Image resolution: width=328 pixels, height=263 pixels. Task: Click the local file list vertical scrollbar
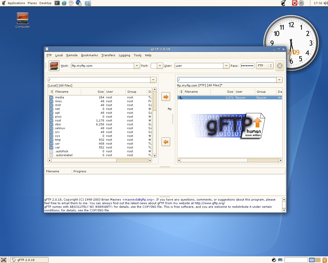(155, 123)
